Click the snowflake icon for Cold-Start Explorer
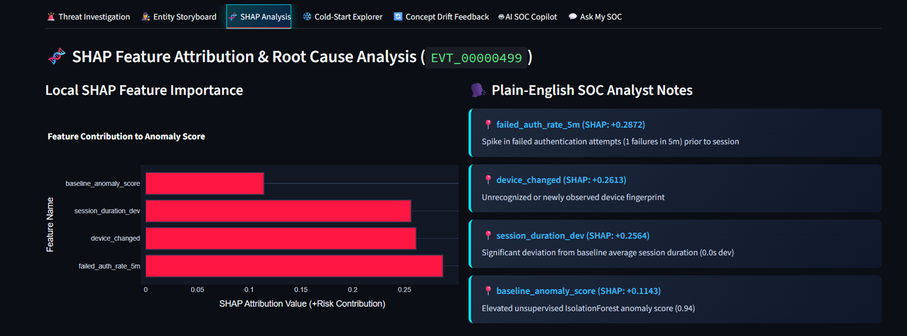 307,17
